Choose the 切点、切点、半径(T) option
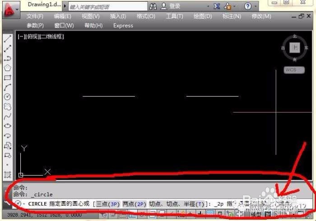The height and width of the screenshot is (221, 316). pos(177,204)
